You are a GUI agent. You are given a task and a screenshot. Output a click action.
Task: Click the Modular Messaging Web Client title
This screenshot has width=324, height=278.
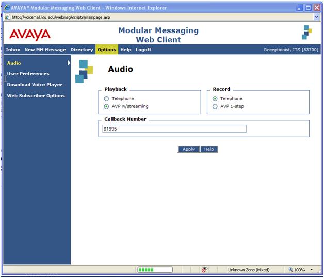(x=158, y=35)
